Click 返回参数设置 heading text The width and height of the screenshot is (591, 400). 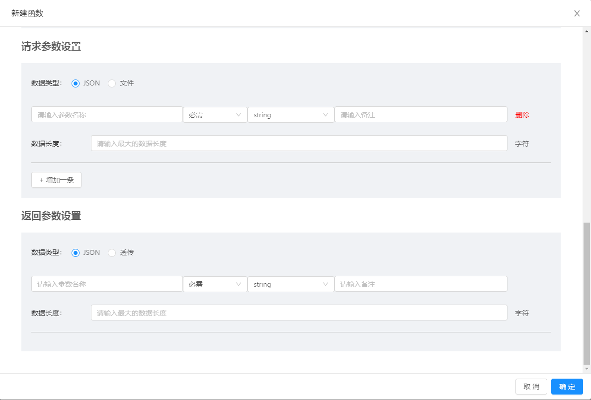click(x=51, y=216)
